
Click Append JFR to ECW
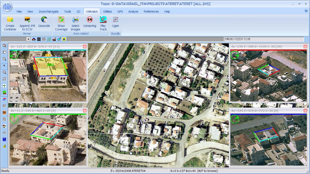pyautogui.click(x=27, y=20)
